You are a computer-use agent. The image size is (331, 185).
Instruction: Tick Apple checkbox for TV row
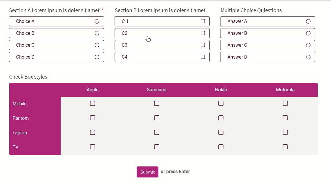(93, 147)
